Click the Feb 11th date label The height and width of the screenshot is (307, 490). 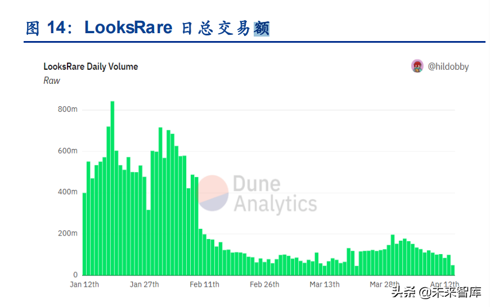pos(204,285)
